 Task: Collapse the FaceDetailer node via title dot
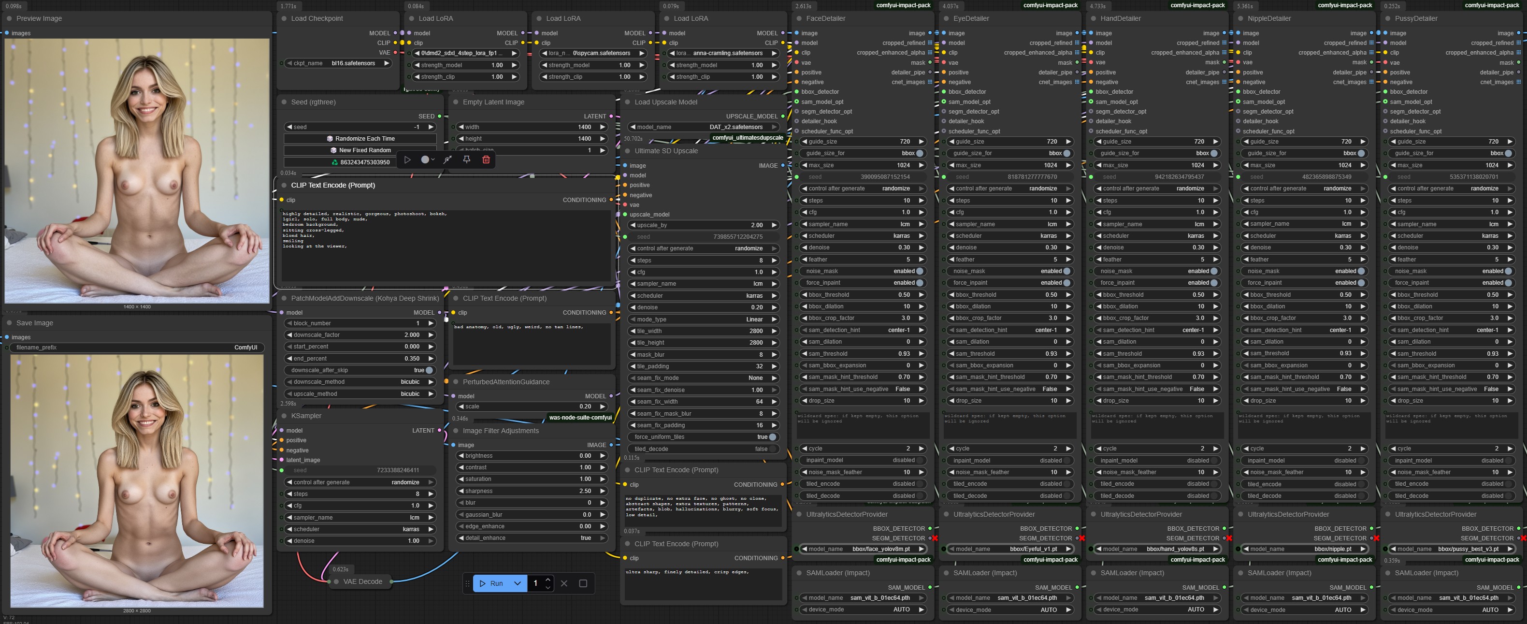click(x=799, y=18)
